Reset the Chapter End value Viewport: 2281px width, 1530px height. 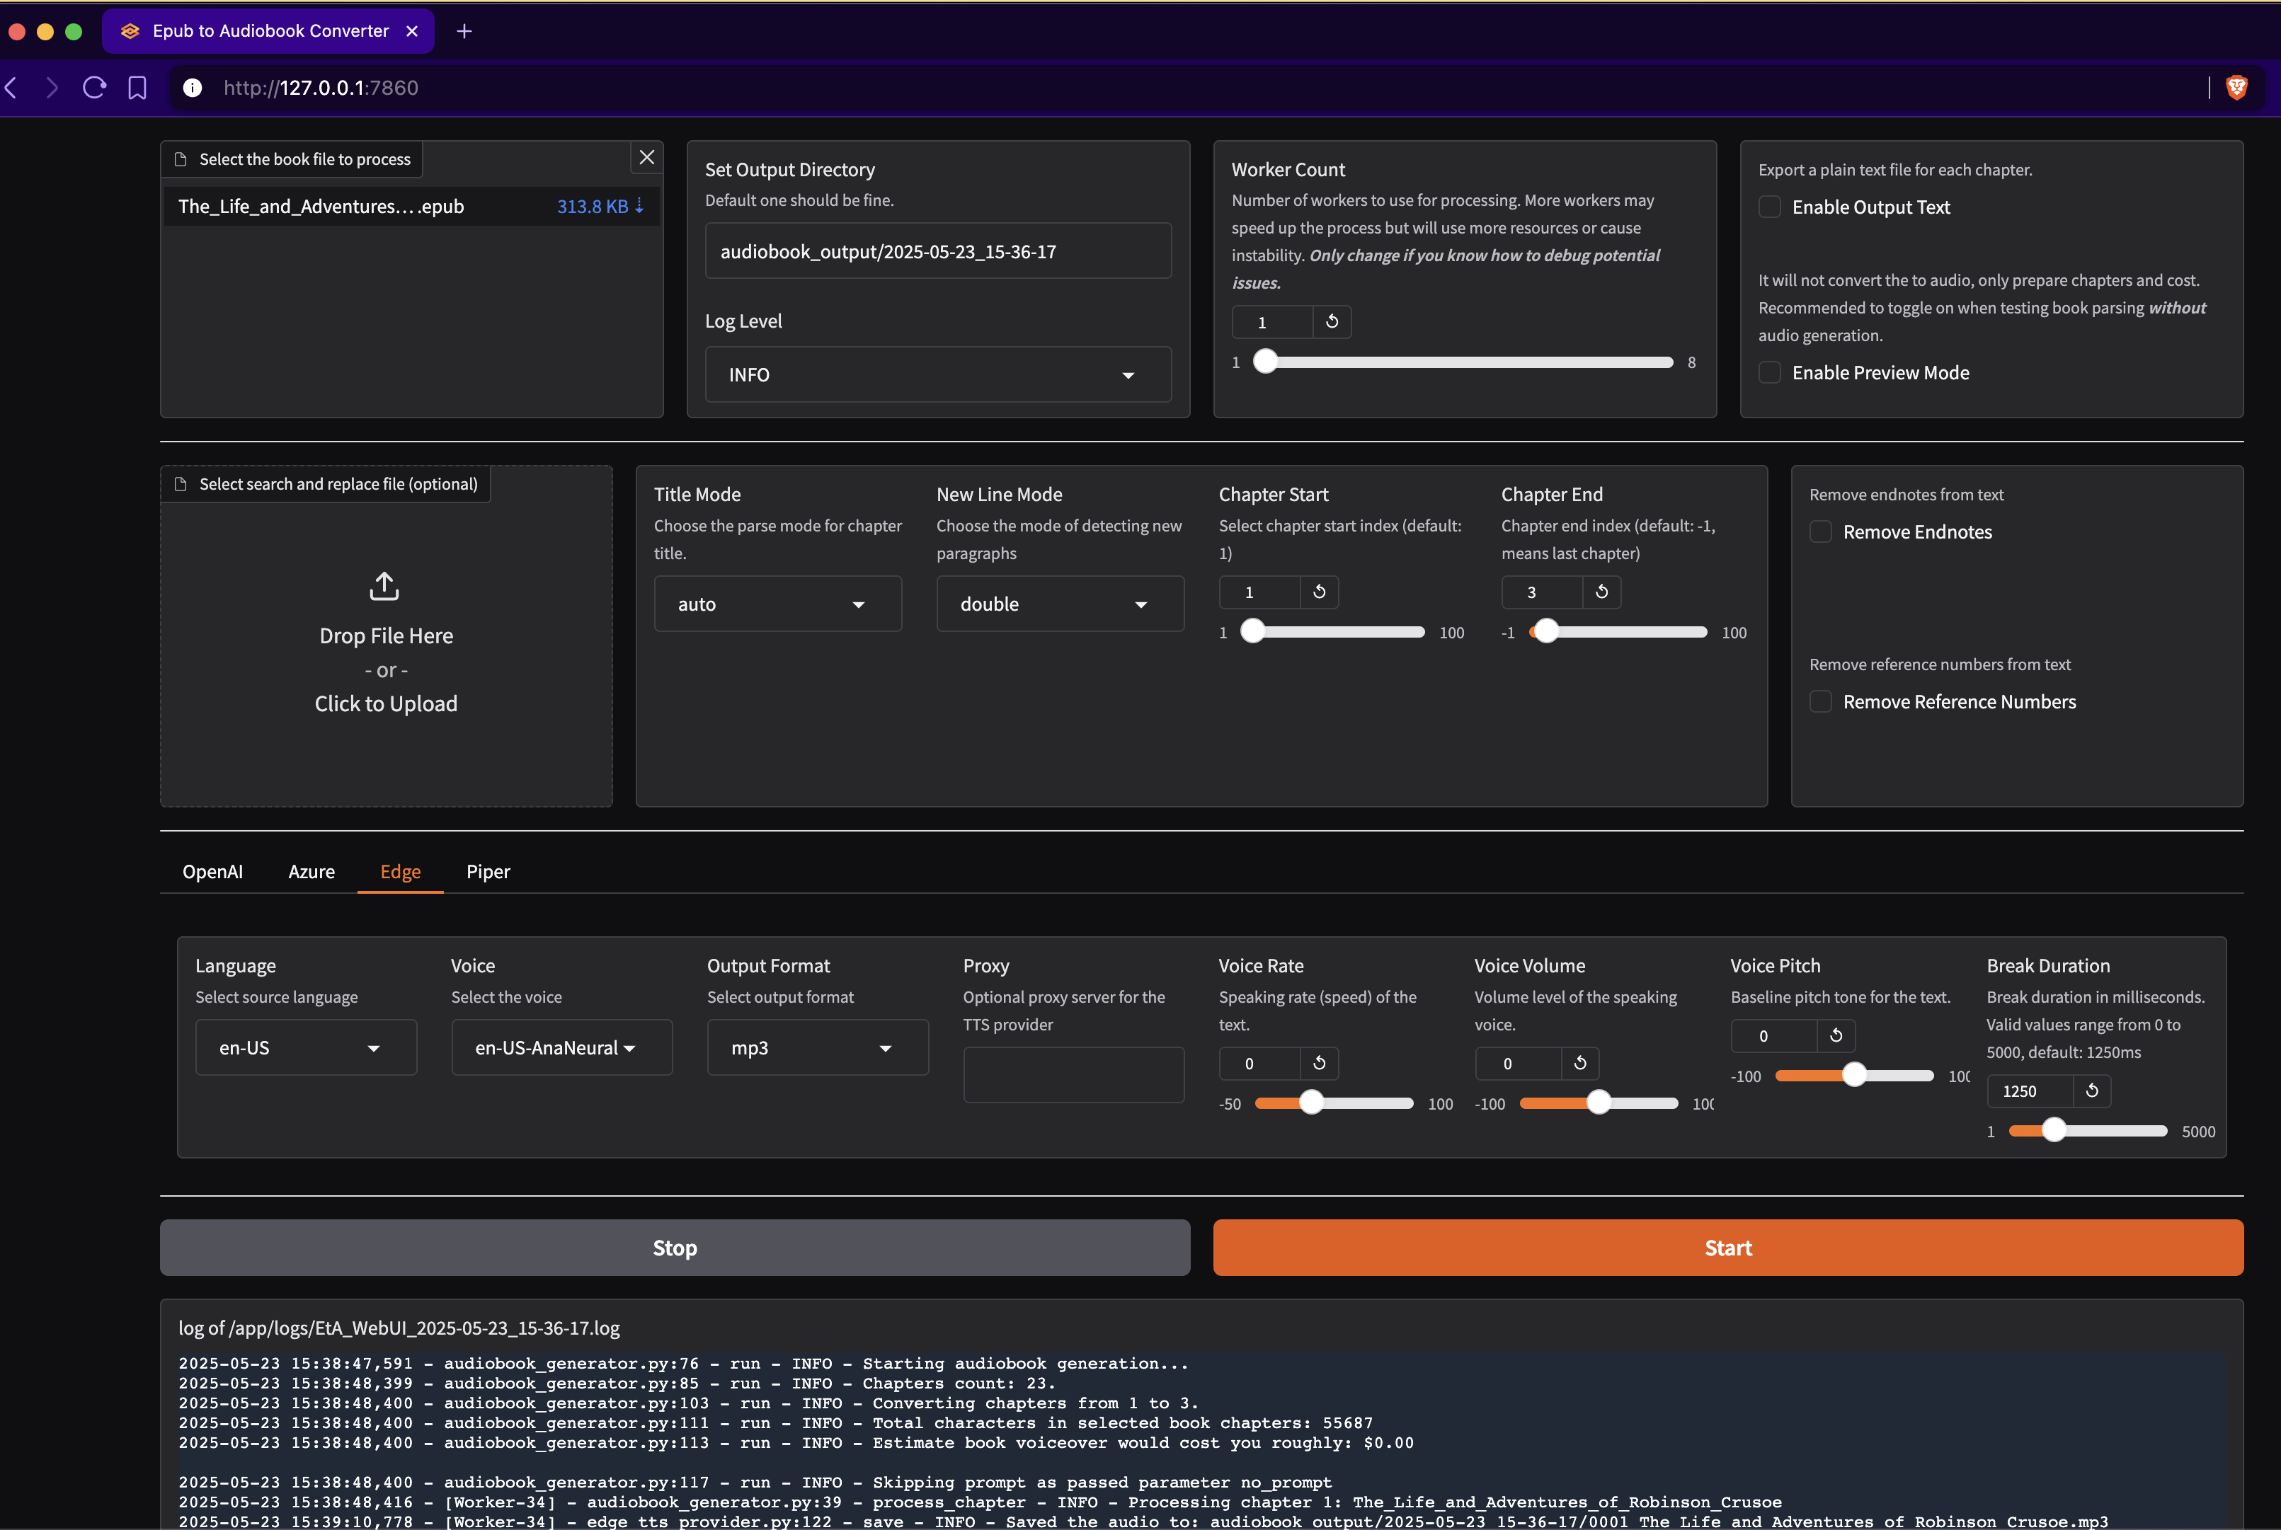[1601, 592]
